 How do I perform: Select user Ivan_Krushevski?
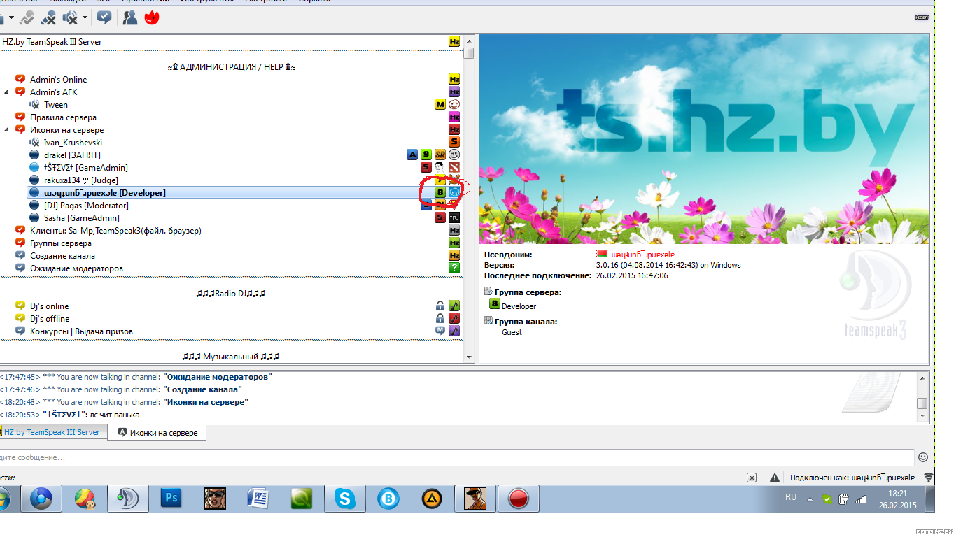click(x=73, y=143)
